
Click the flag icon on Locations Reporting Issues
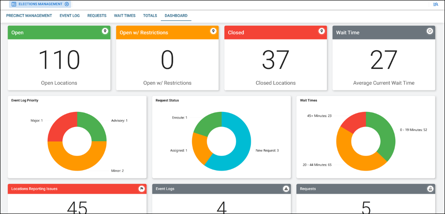click(x=141, y=189)
